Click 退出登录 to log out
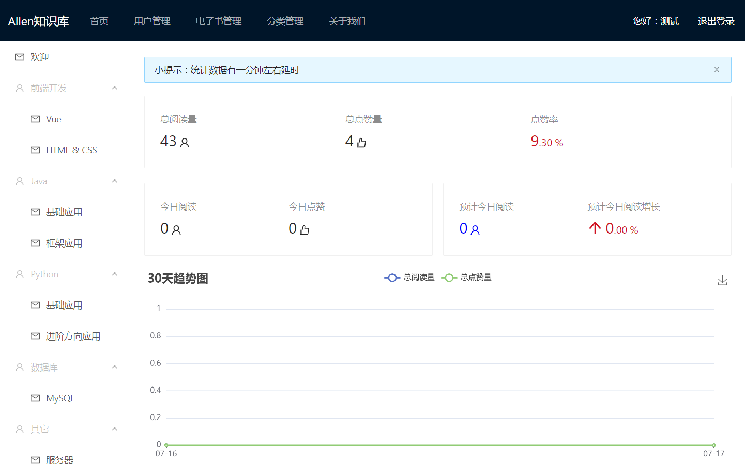The image size is (745, 464). [x=716, y=21]
